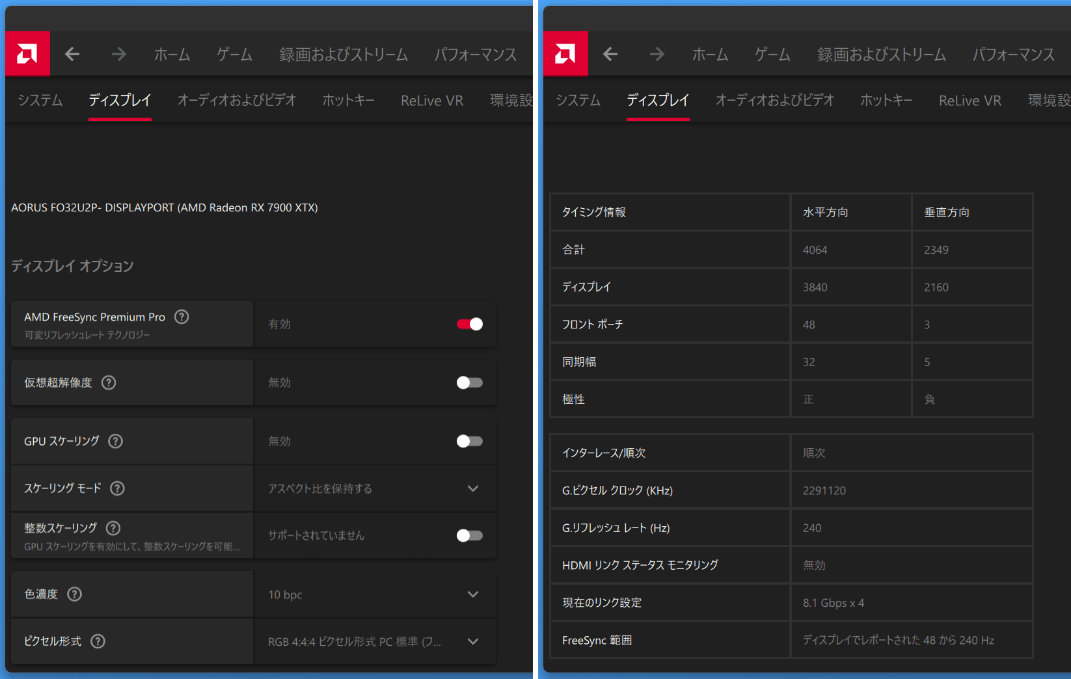Switch to ホットキー sub-tab in right window
1071x679 pixels.
pos(887,100)
